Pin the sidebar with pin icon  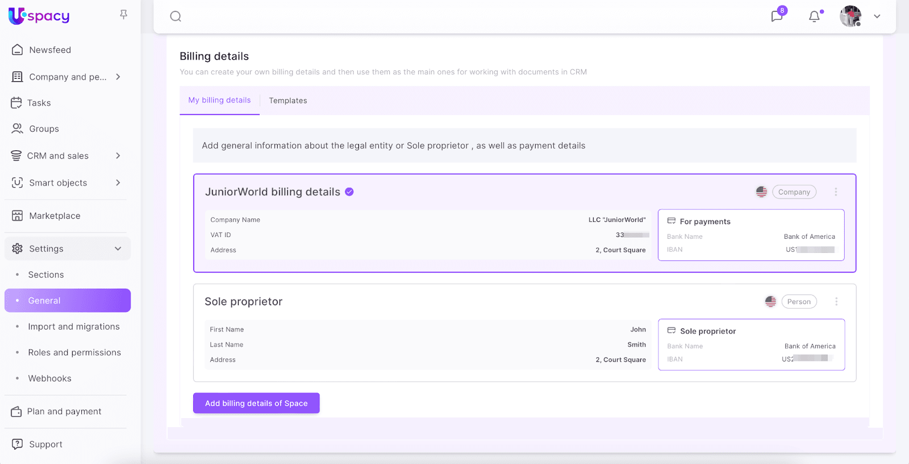point(123,15)
